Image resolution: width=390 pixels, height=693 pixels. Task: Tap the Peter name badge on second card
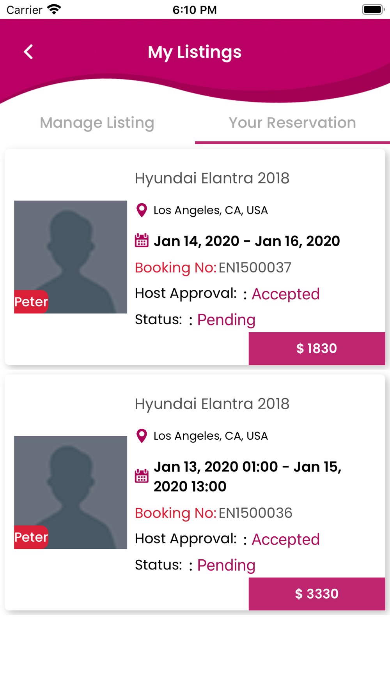31,537
